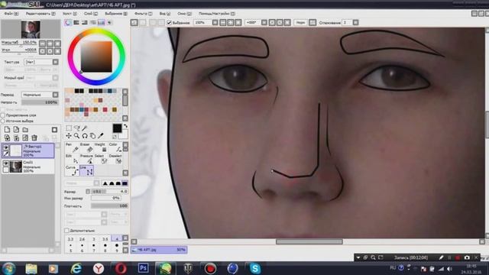
Task: Select the rotate view tool
Action: [x=85, y=136]
